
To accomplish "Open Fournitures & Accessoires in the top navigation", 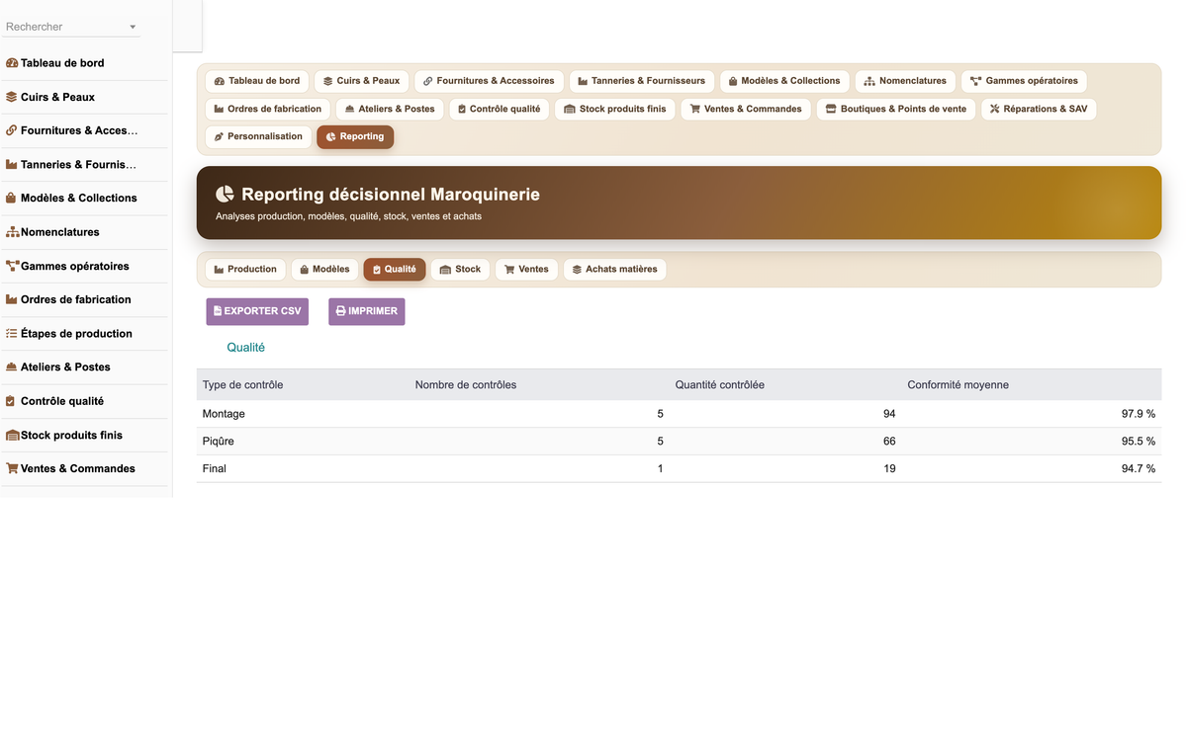I will [x=489, y=81].
